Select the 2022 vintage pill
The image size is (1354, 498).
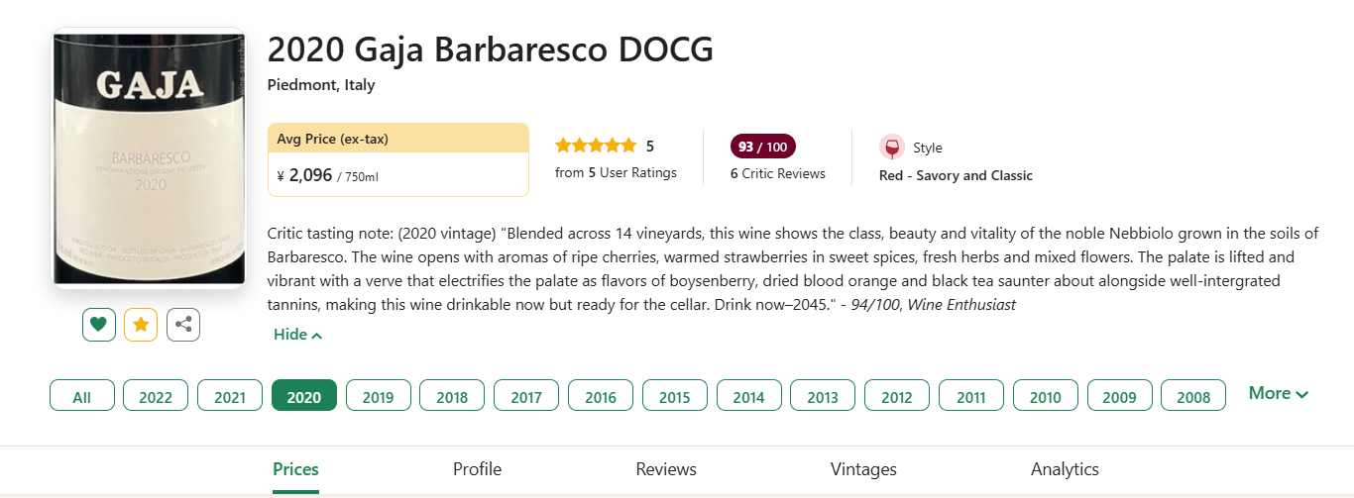point(156,395)
